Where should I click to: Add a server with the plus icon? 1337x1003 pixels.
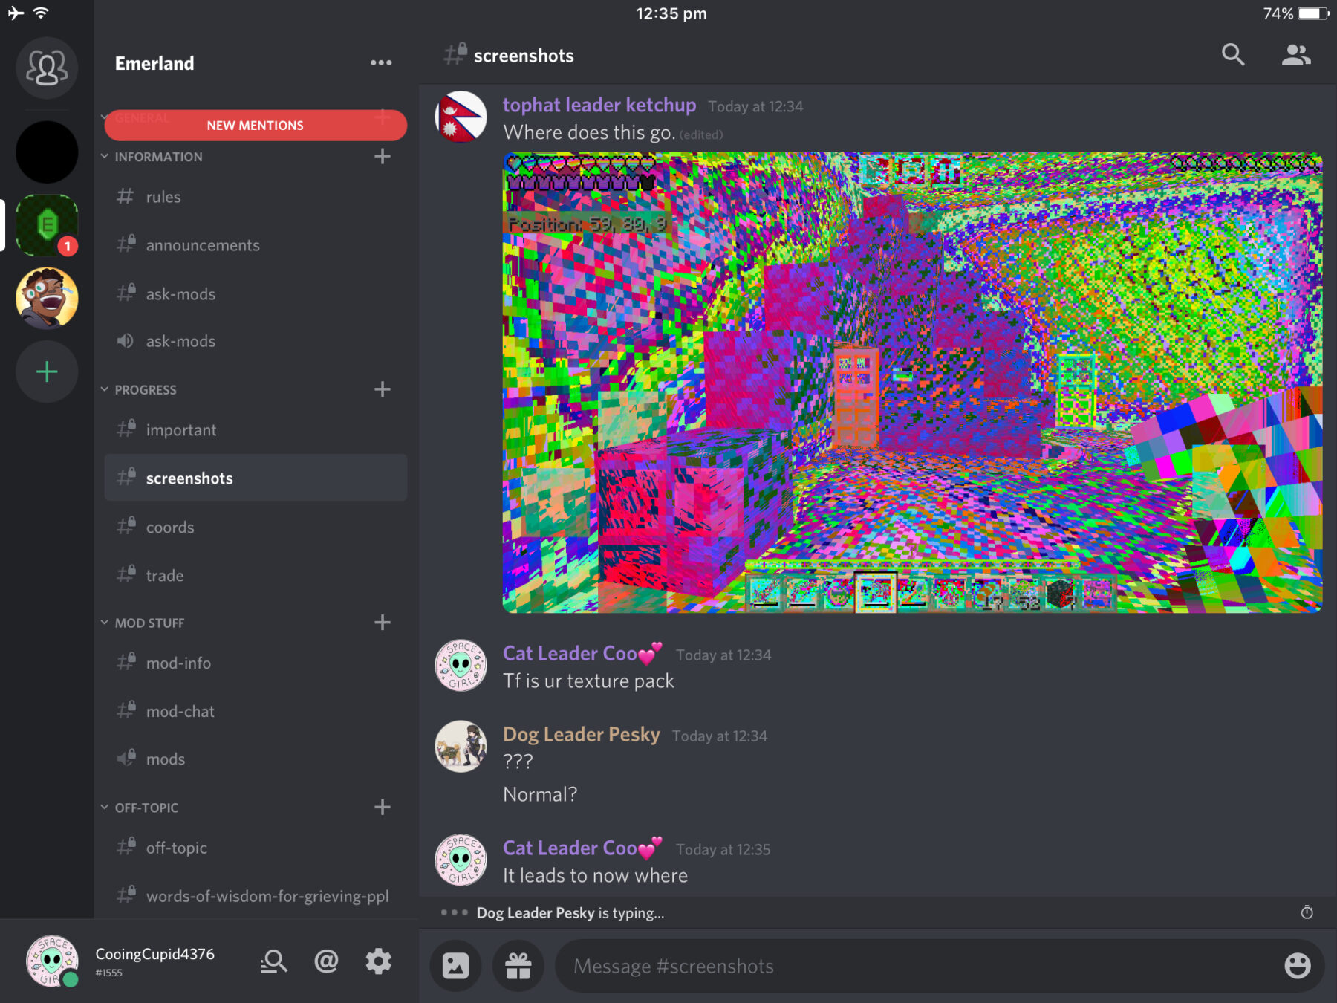pyautogui.click(x=47, y=371)
